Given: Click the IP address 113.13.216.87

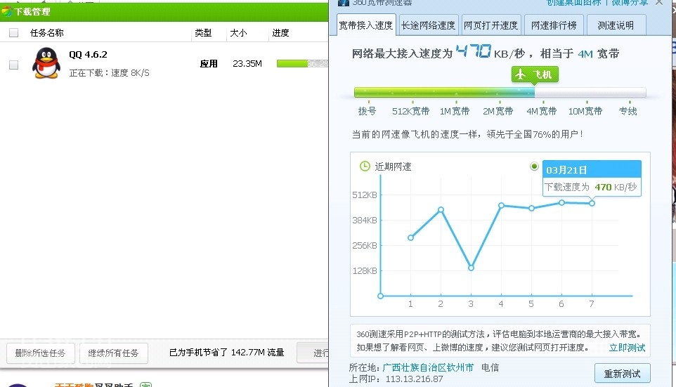Looking at the screenshot, I should coord(414,379).
